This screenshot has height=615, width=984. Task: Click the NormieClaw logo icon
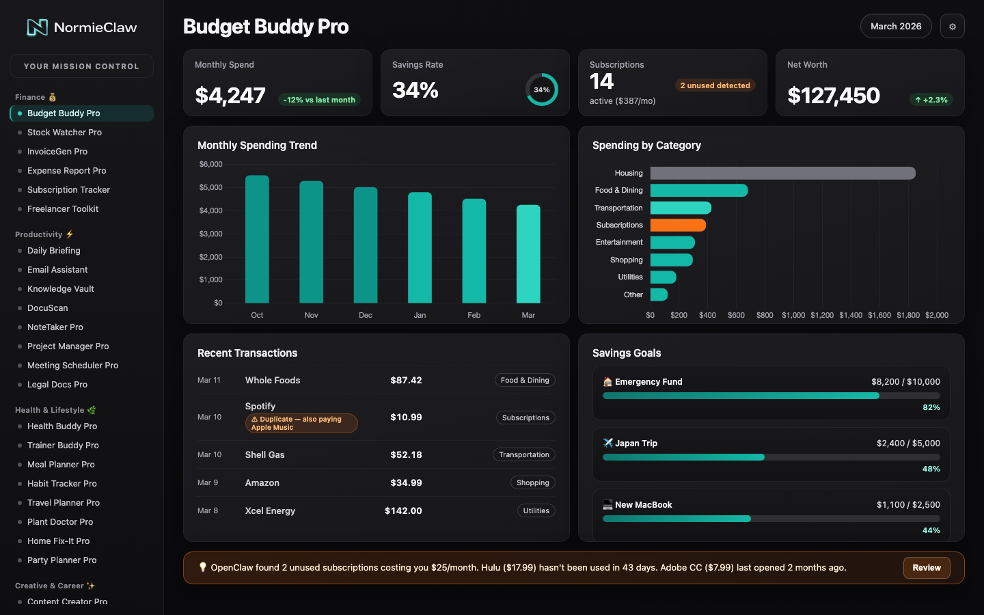click(37, 27)
